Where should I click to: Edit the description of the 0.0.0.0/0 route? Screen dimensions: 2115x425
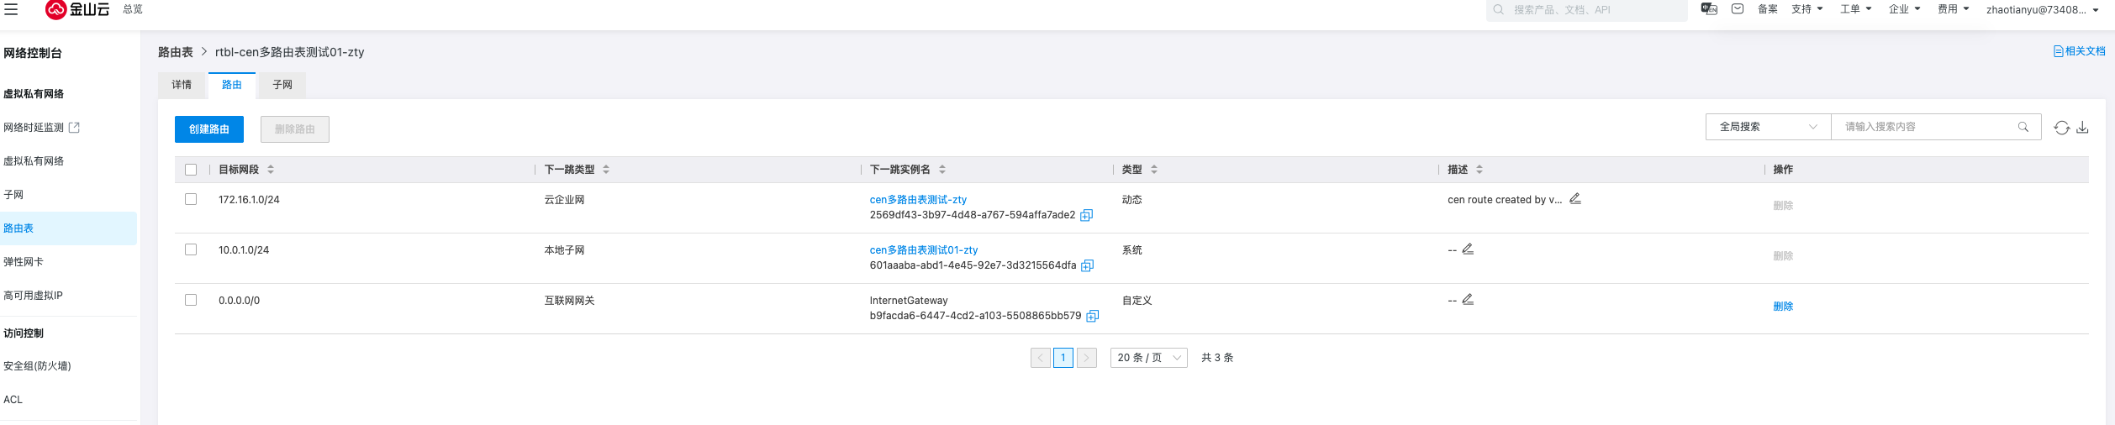[1468, 300]
